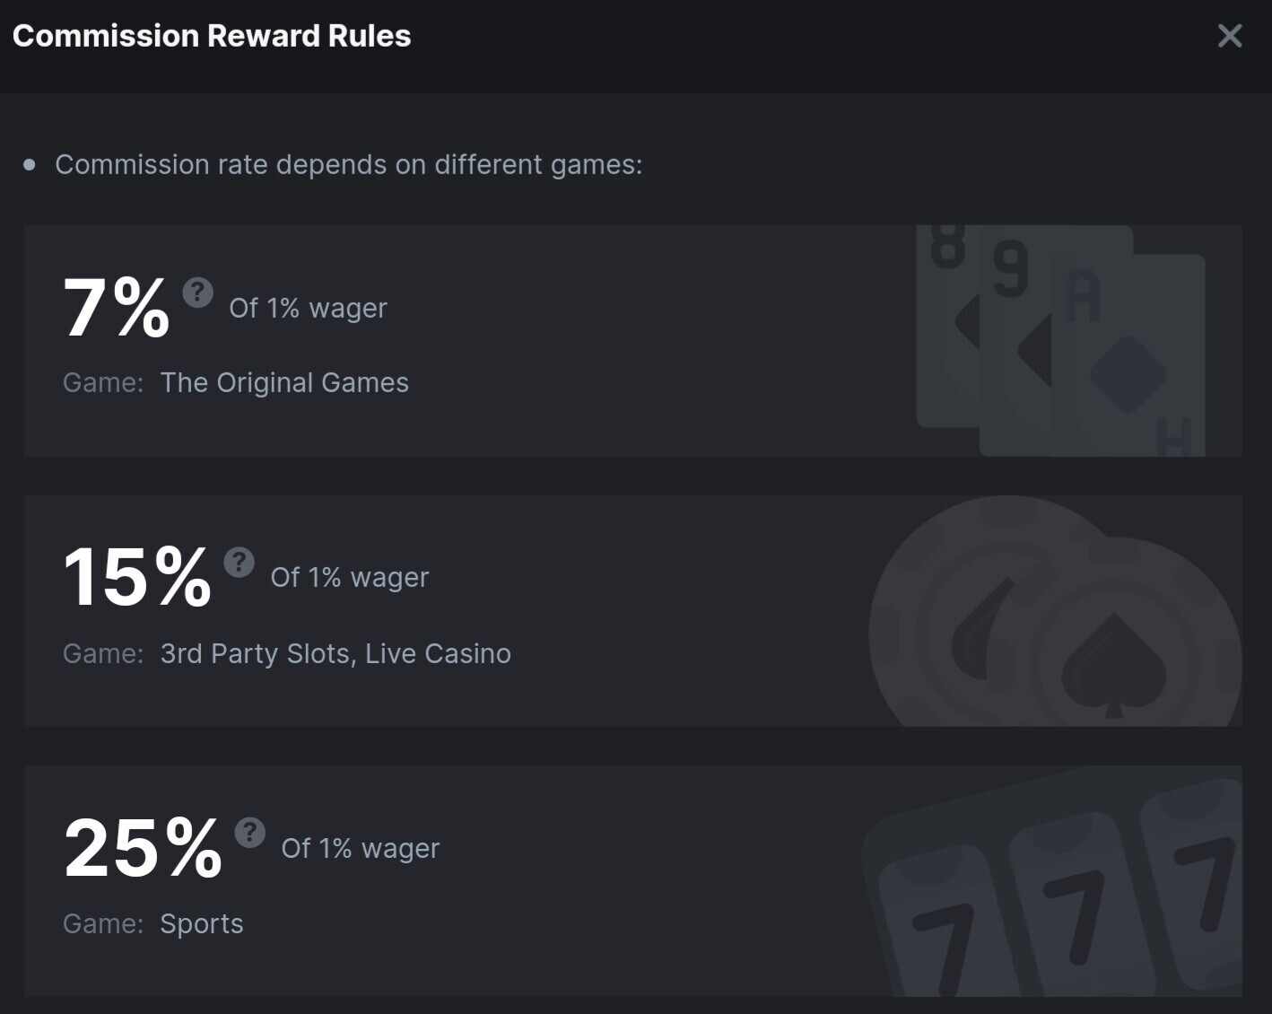Select the 15% commission rate text
1272x1014 pixels.
coord(137,577)
